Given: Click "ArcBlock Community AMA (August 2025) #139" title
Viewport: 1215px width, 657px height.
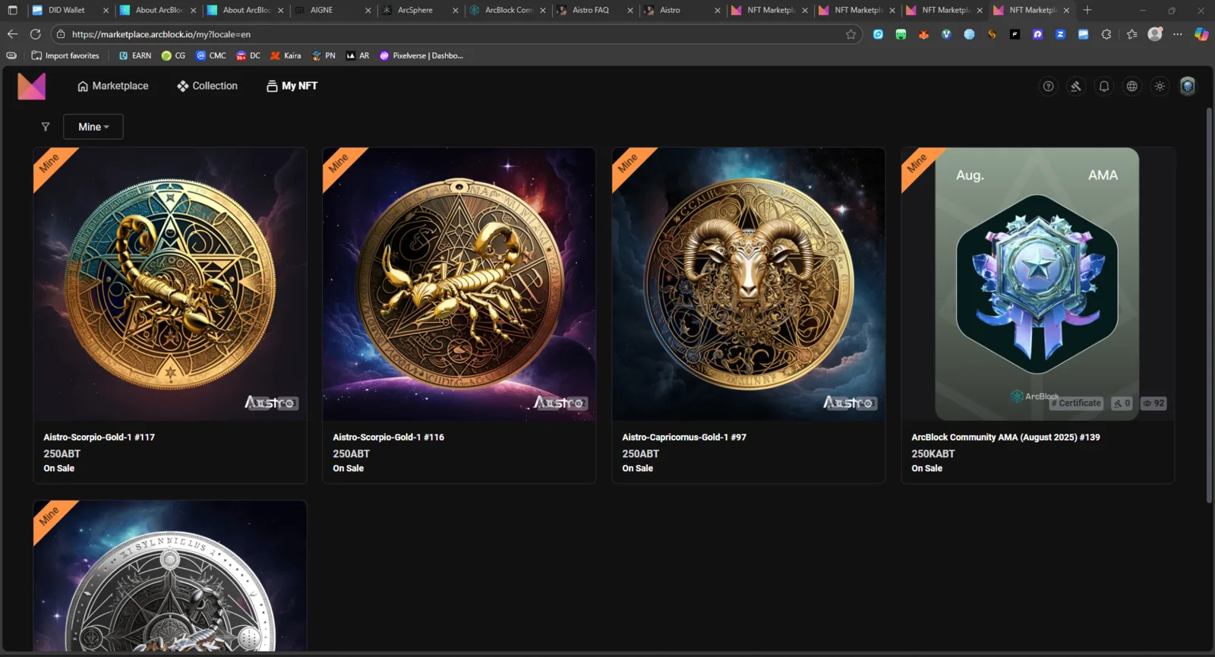Looking at the screenshot, I should pos(1005,437).
